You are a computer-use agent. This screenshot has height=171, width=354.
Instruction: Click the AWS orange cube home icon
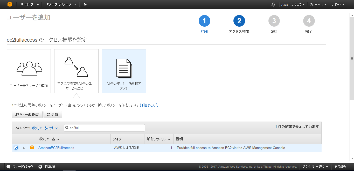(x=10, y=4)
